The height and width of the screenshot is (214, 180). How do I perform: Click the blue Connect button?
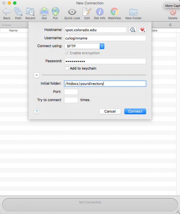point(135,111)
